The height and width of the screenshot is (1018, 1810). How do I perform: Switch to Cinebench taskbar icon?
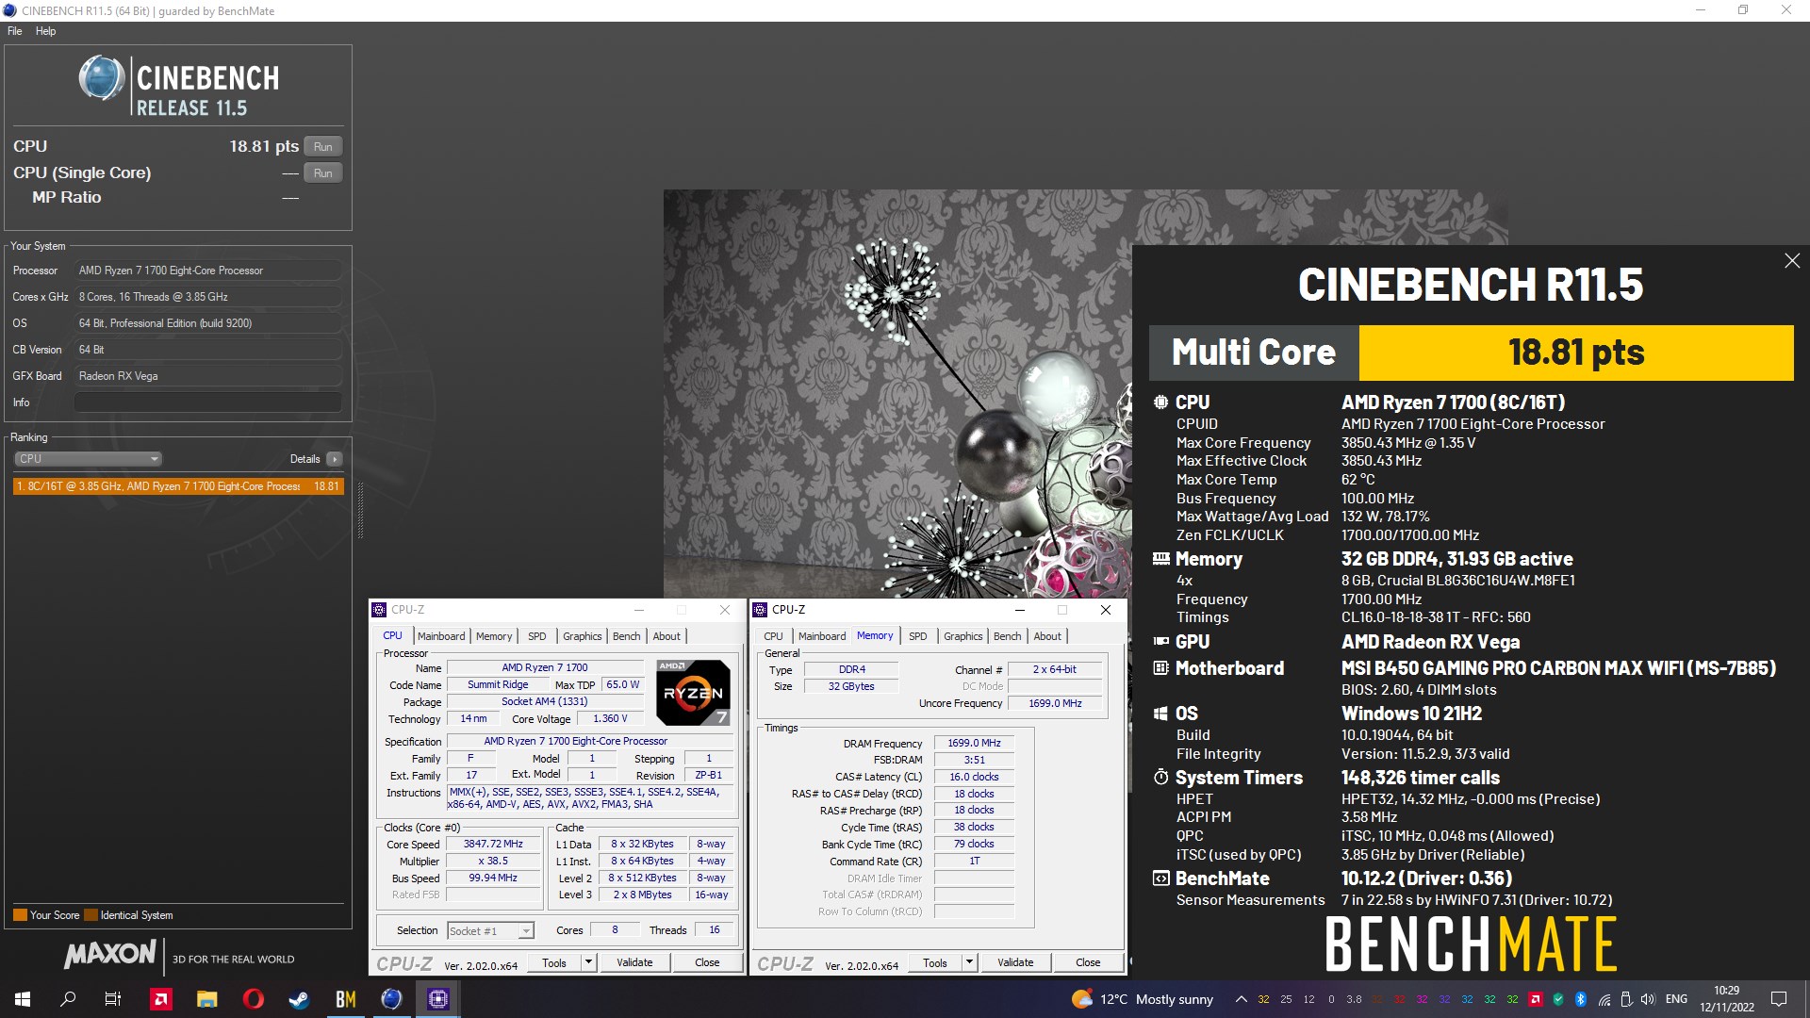[392, 999]
